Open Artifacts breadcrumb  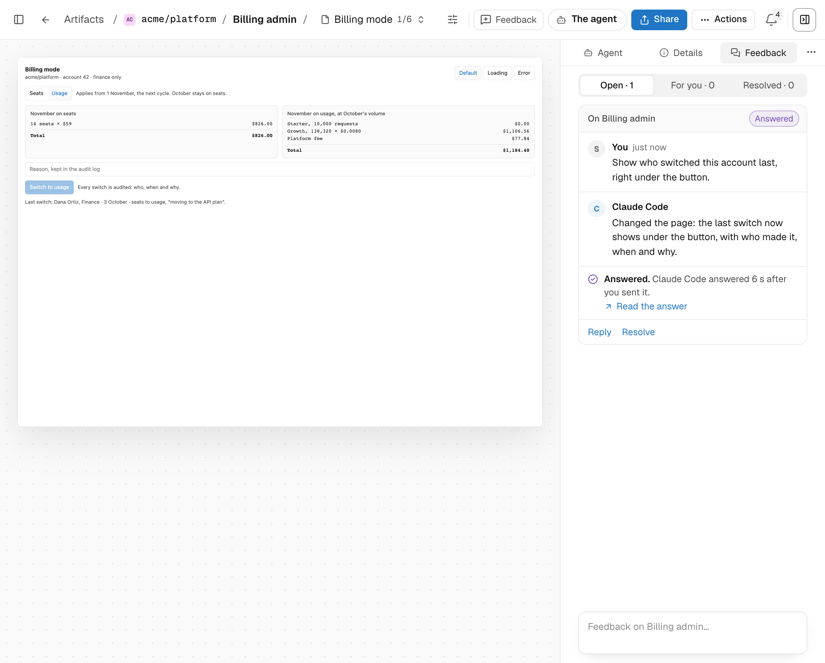point(84,20)
